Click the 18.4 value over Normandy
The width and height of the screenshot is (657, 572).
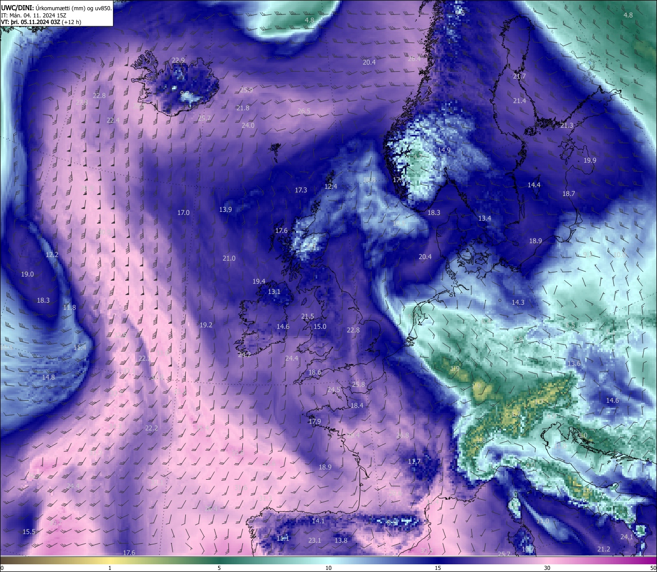click(357, 405)
